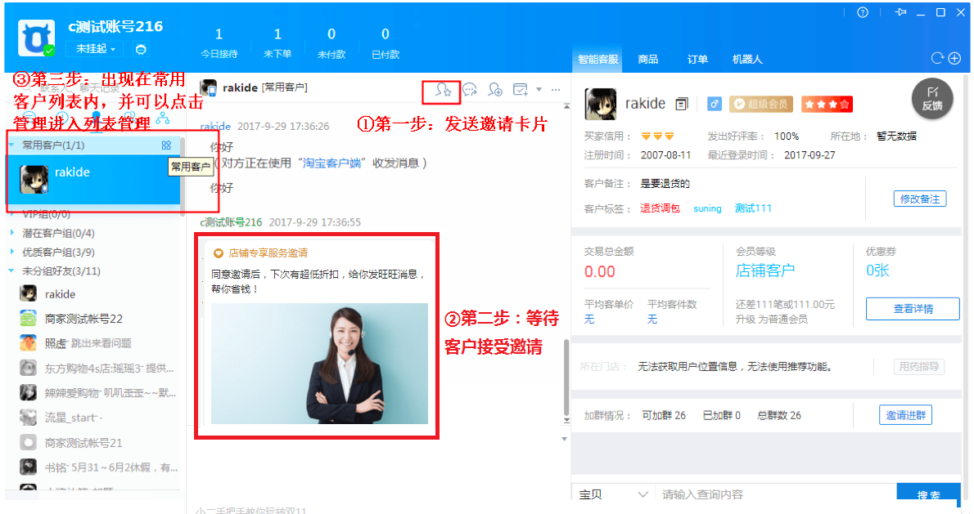
Task: Select rakide under 未分组好友
Action: pos(94,294)
